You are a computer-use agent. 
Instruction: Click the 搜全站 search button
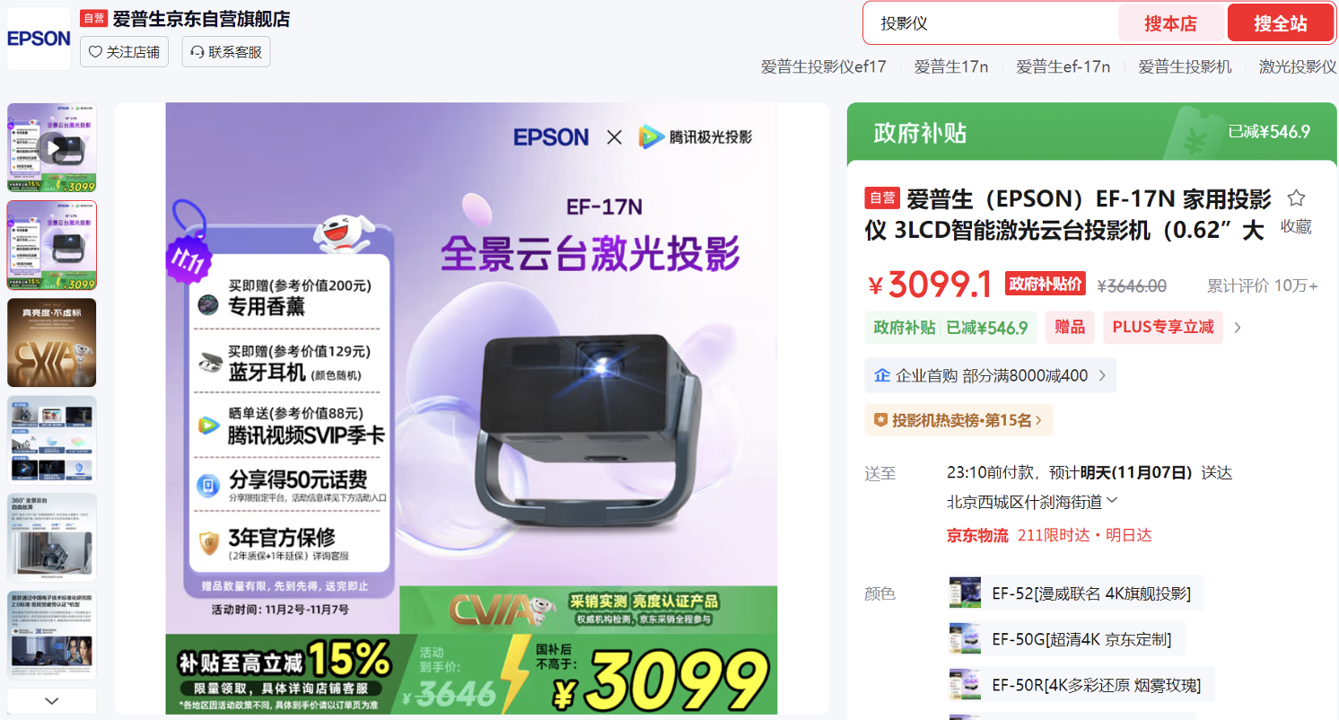click(1280, 23)
